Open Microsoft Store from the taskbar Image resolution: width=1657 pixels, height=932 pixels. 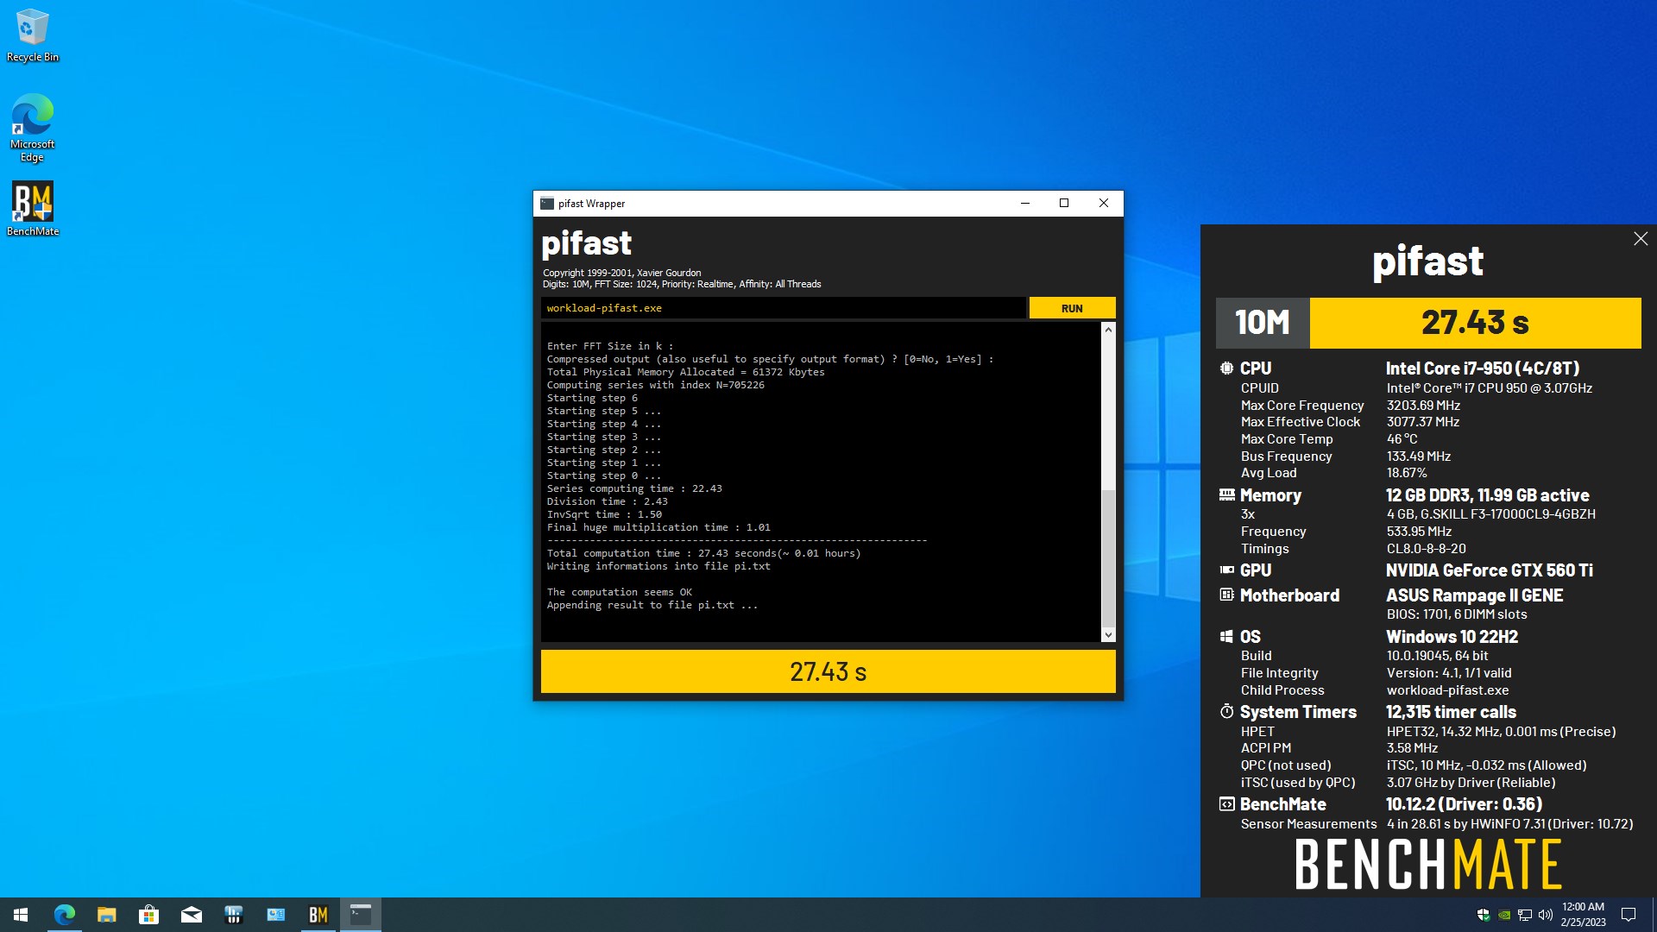click(x=148, y=915)
